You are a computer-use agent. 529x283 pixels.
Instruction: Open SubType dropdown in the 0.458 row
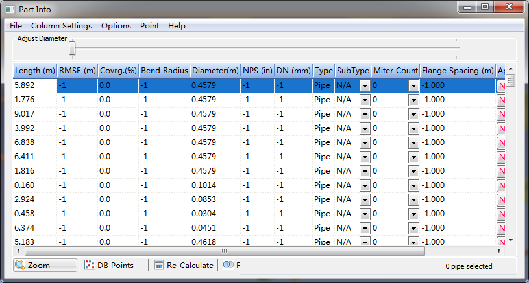[365, 214]
